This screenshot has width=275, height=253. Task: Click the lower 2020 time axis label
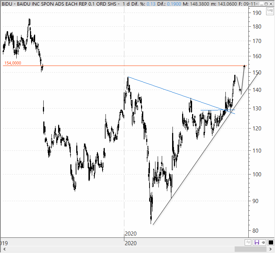(131, 243)
